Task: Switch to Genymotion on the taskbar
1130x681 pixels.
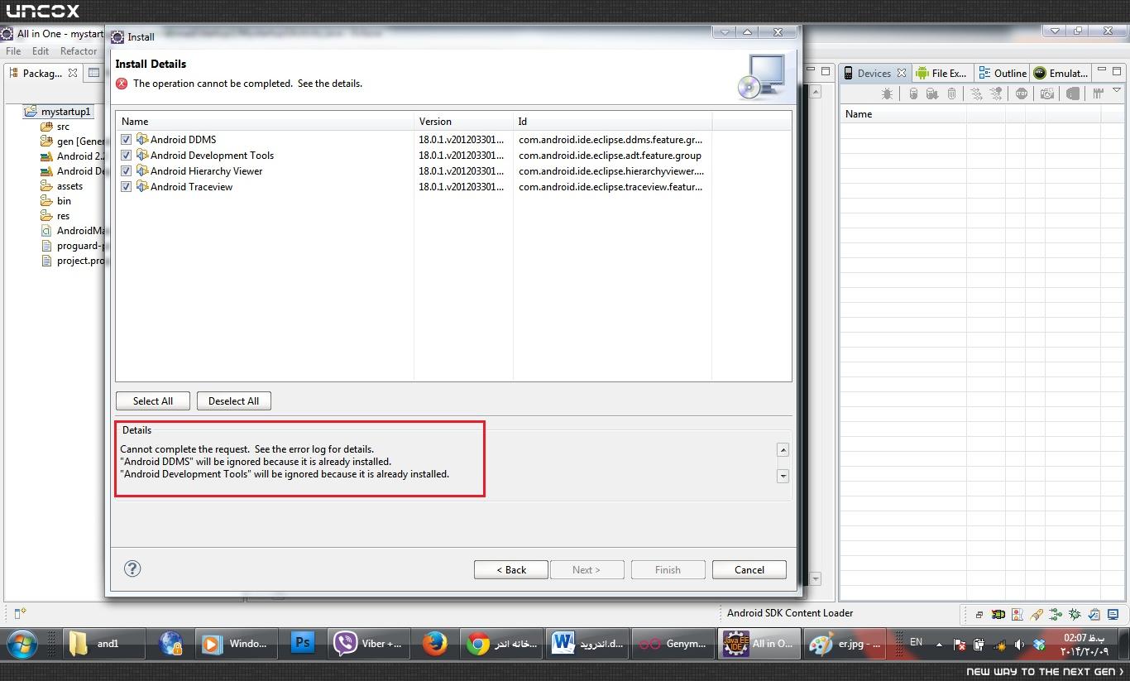Action: tap(673, 644)
